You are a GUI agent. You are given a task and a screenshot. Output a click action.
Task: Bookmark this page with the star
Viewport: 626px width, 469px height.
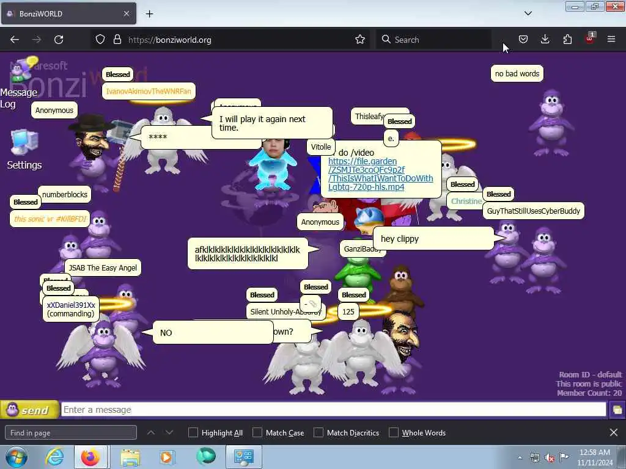[x=360, y=40]
